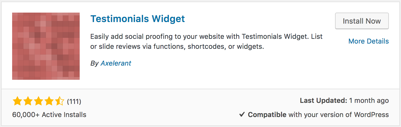The image size is (401, 127).
Task: Click the plugin description paragraph
Action: (207, 42)
